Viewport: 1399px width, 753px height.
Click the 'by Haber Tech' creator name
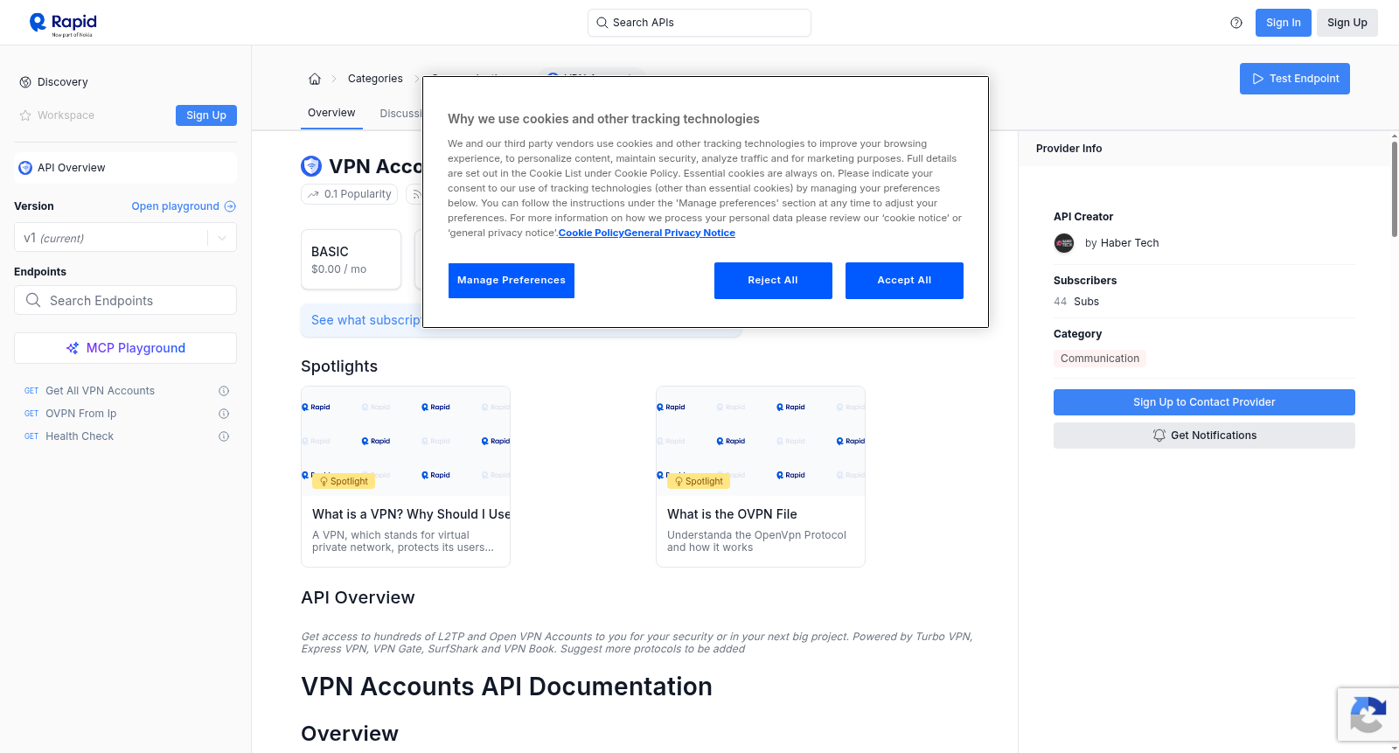click(1122, 243)
